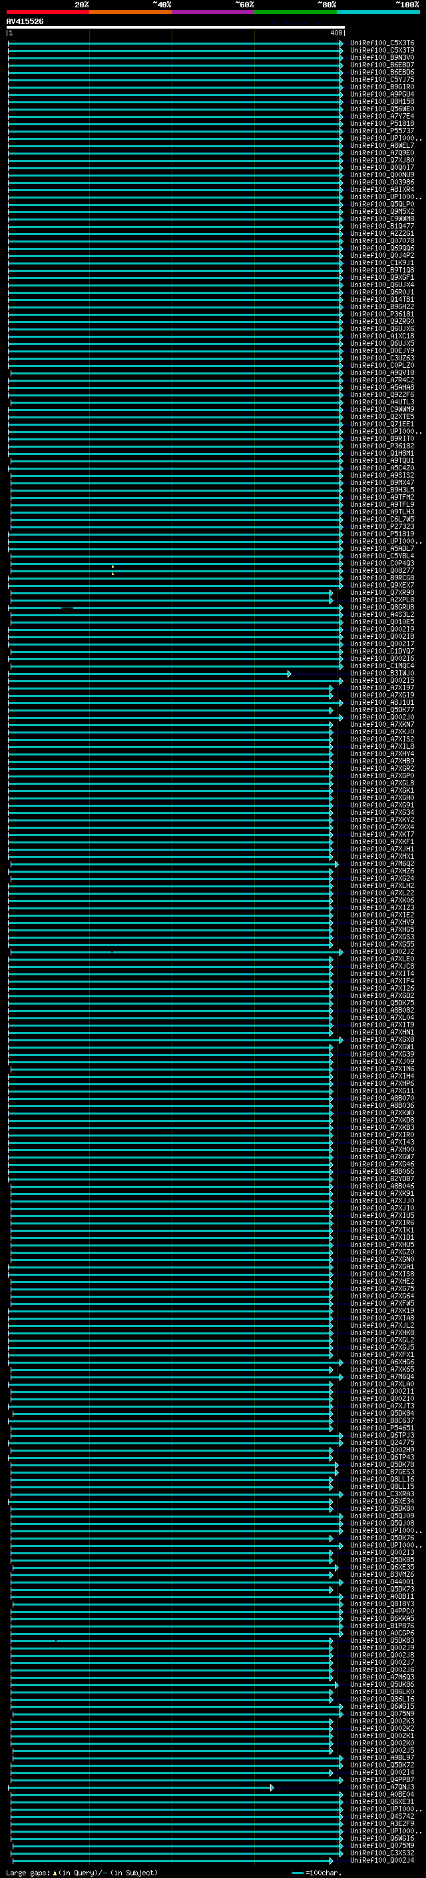426x1878 pixels.
Task: Select hit UniRef100_A7XI97
Action: click(381, 688)
